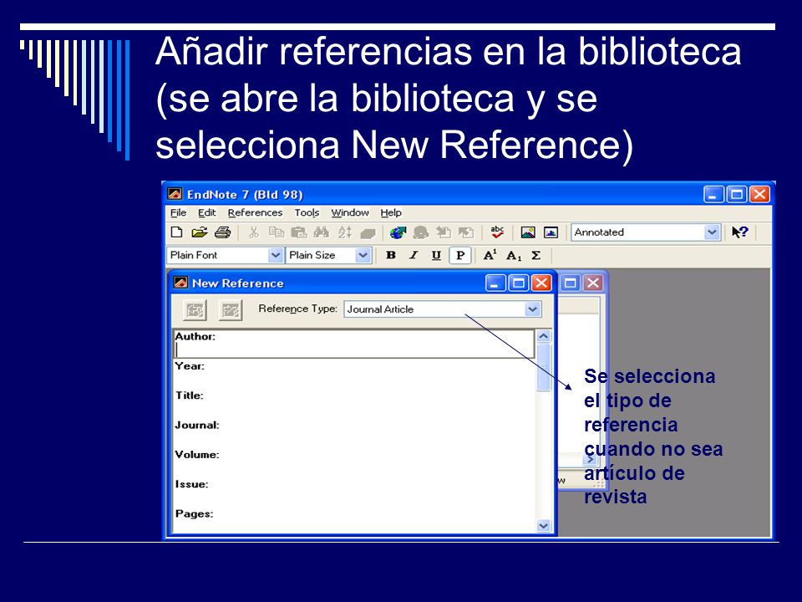Toggle Underline formatting button
The width and height of the screenshot is (802, 602).
436,255
